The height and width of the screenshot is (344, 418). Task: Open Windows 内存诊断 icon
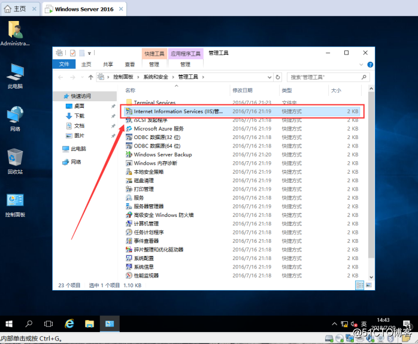pos(129,163)
